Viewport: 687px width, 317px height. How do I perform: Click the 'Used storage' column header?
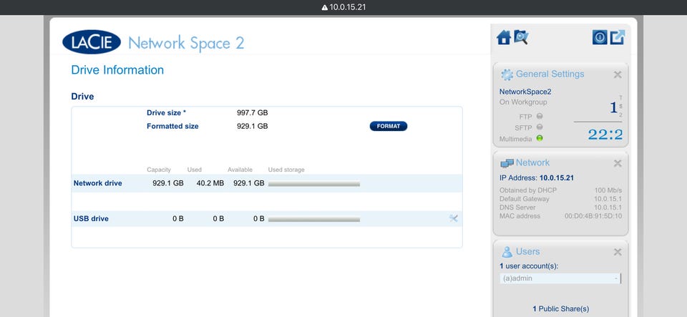[x=286, y=170]
